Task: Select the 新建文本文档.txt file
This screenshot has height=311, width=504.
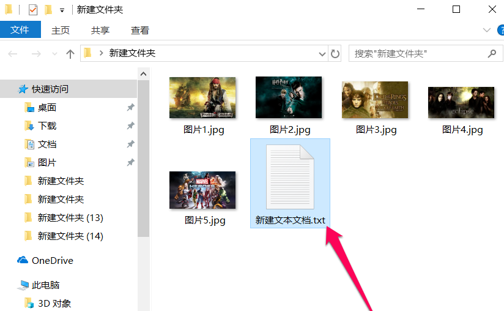Action: (x=290, y=182)
